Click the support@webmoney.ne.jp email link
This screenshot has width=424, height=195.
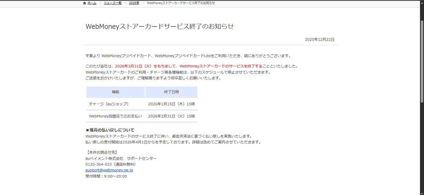tap(109, 170)
